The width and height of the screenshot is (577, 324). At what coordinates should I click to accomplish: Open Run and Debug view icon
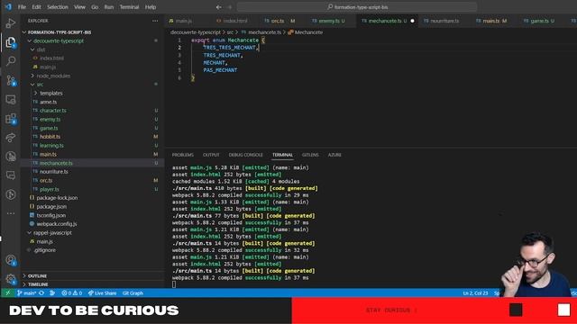11,23
